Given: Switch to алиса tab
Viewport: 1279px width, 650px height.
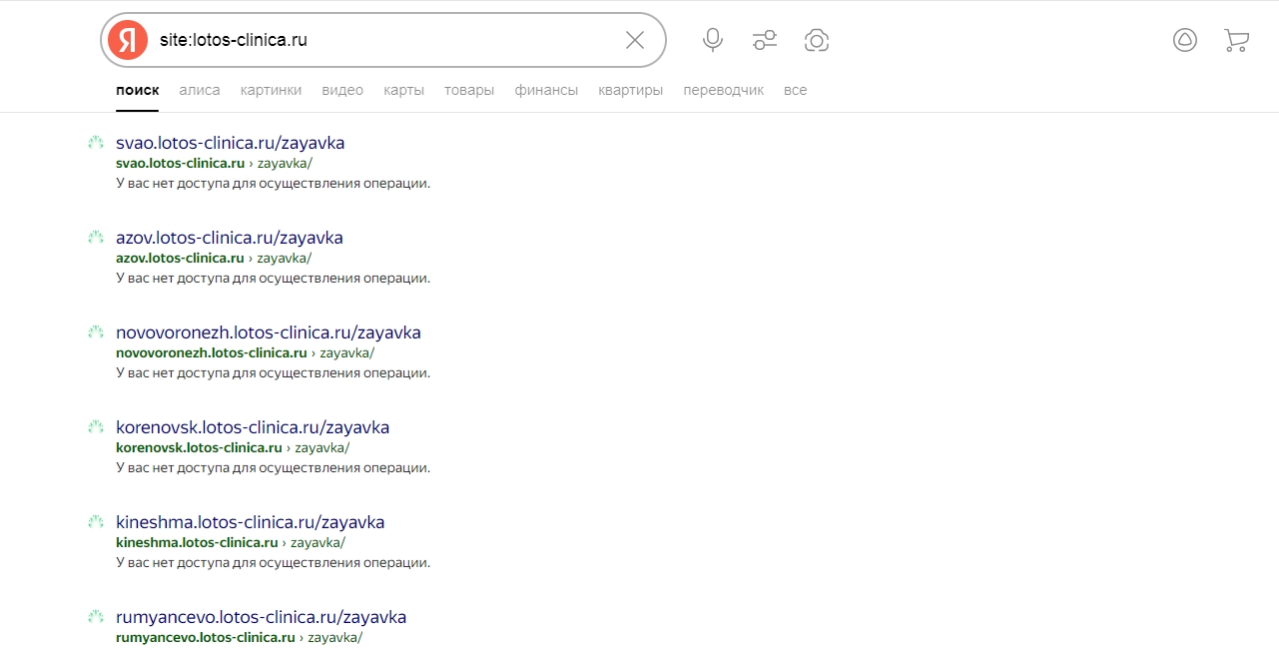Looking at the screenshot, I should pyautogui.click(x=200, y=90).
